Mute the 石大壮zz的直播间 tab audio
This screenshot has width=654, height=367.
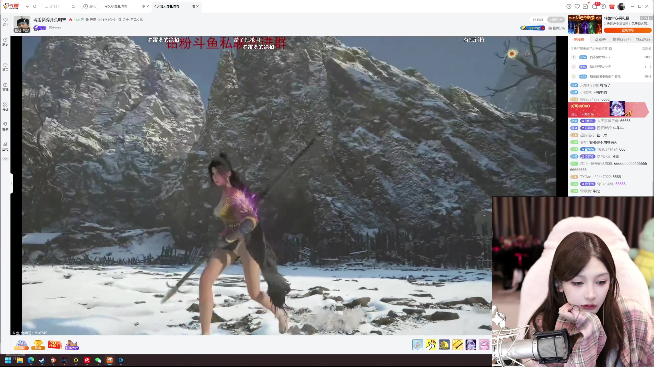(x=193, y=6)
